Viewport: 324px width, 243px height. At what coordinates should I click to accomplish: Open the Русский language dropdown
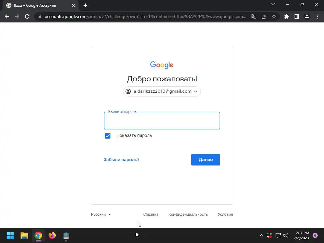click(x=101, y=215)
